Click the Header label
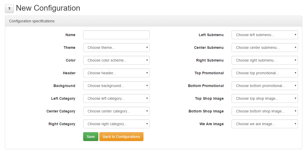The height and width of the screenshot is (154, 308). tap(69, 73)
